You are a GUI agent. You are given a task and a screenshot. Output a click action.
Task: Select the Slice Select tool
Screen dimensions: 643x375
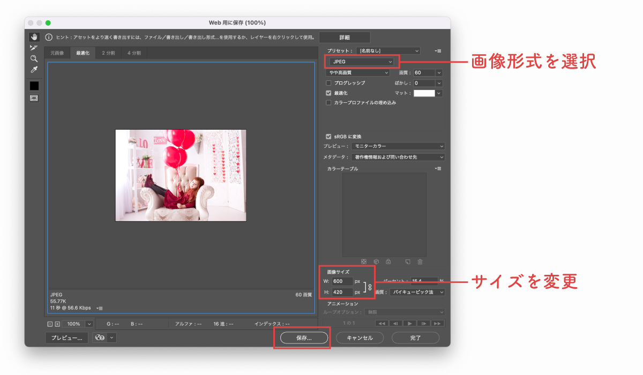34,48
